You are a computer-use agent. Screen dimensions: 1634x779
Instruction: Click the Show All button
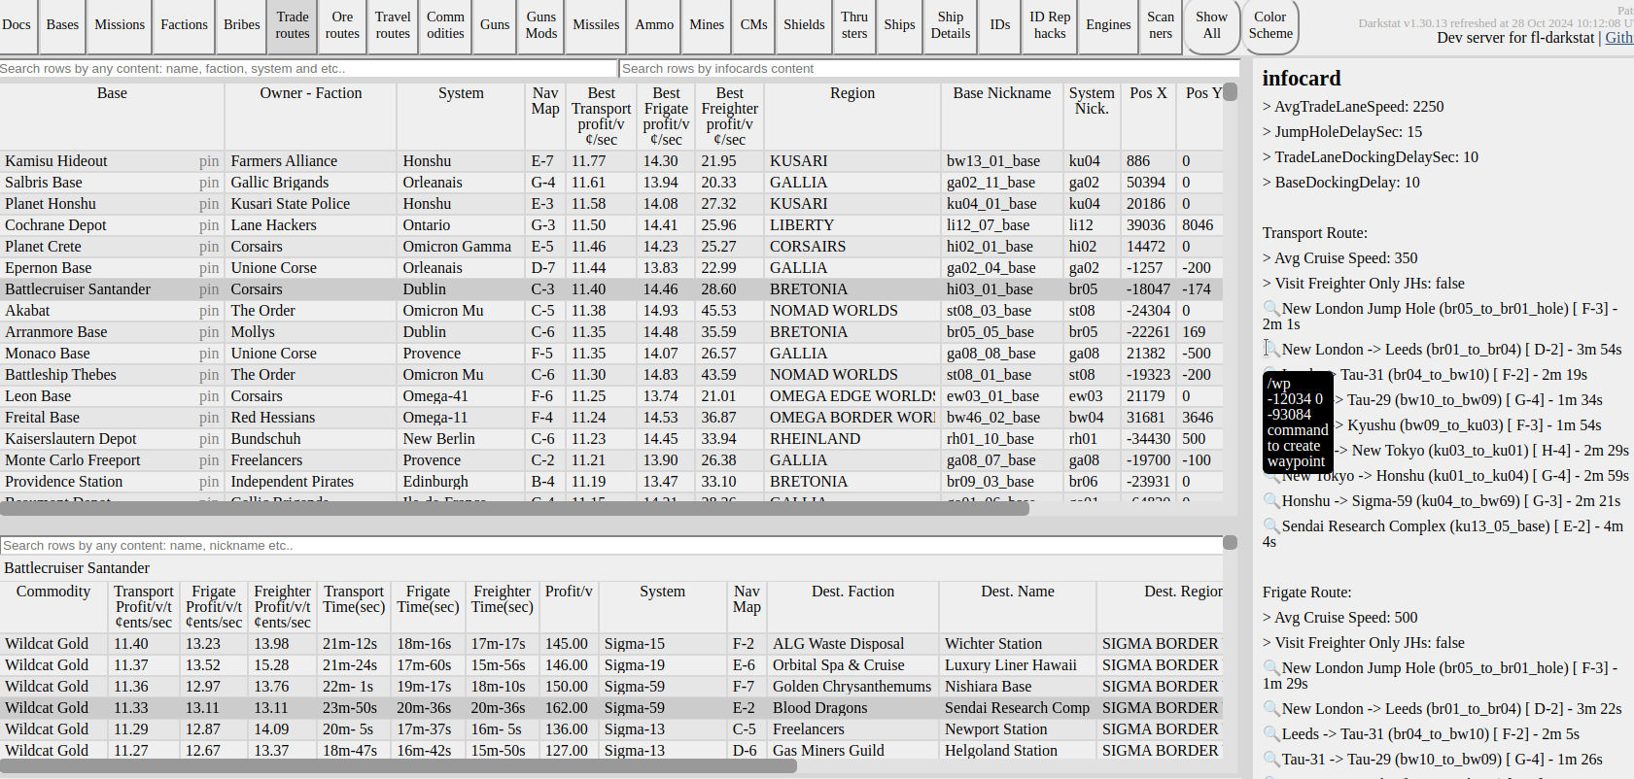[x=1211, y=25]
